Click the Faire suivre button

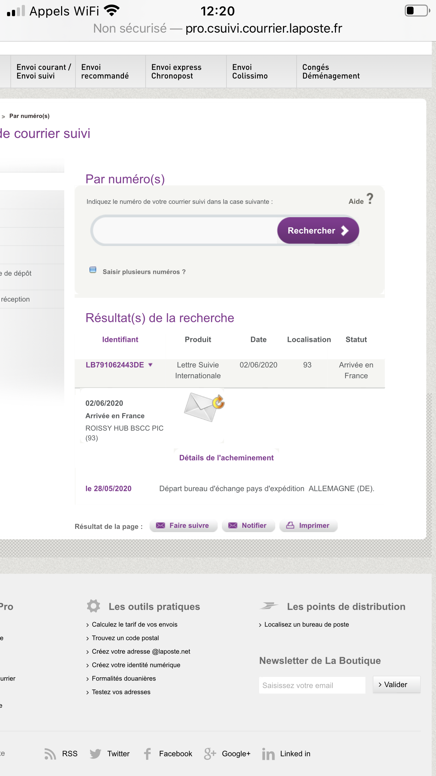point(183,525)
